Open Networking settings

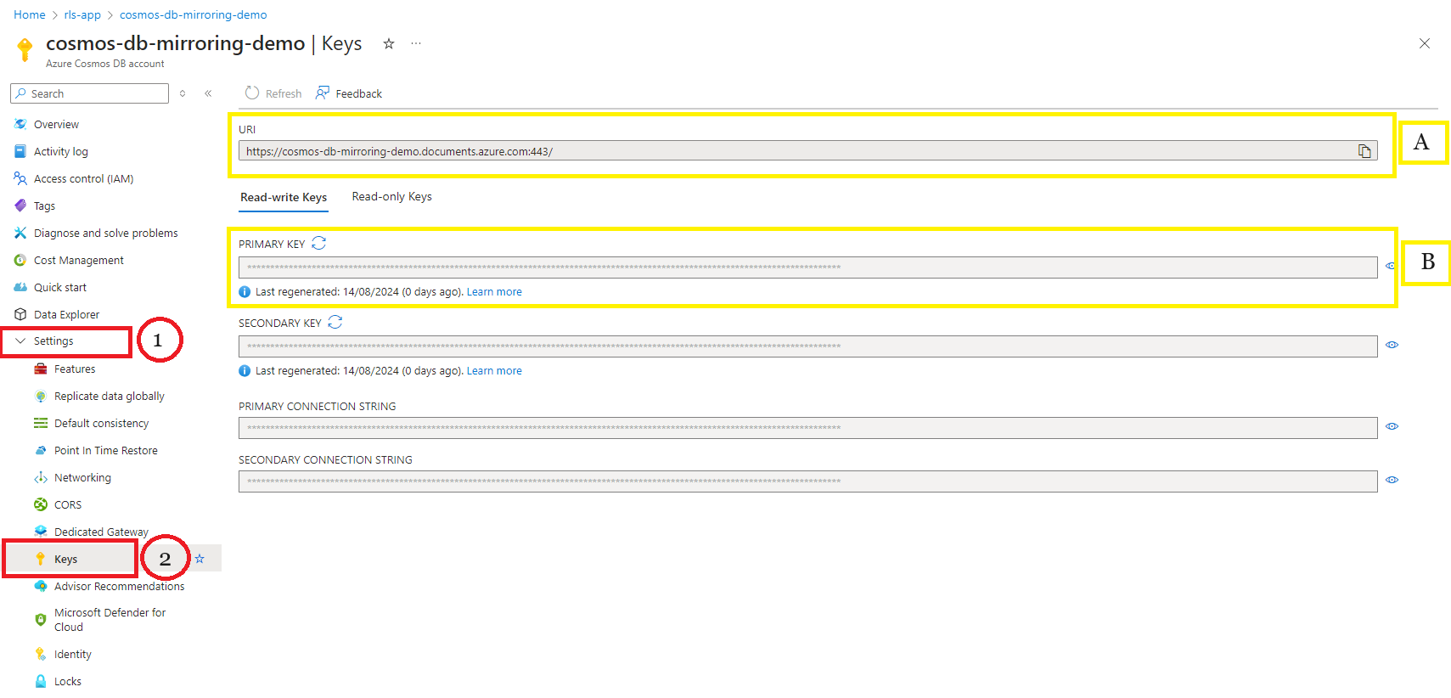[x=82, y=477]
